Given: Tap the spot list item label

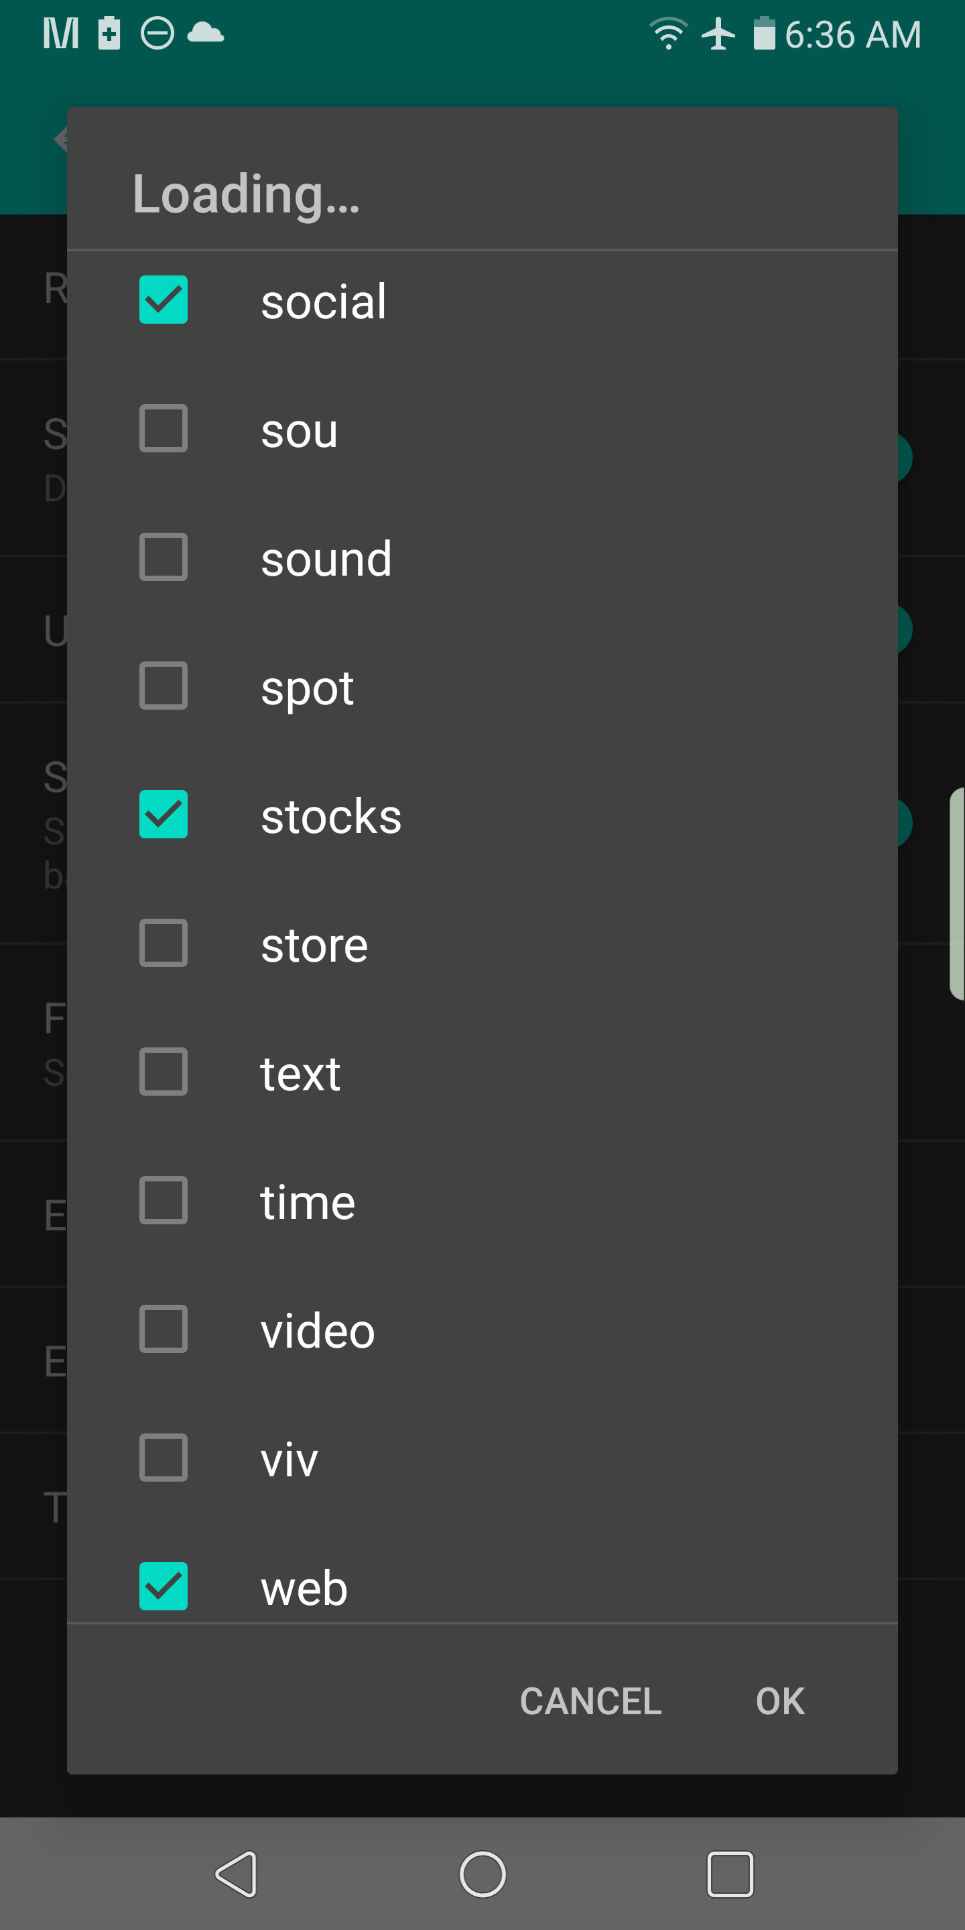Looking at the screenshot, I should pyautogui.click(x=307, y=687).
